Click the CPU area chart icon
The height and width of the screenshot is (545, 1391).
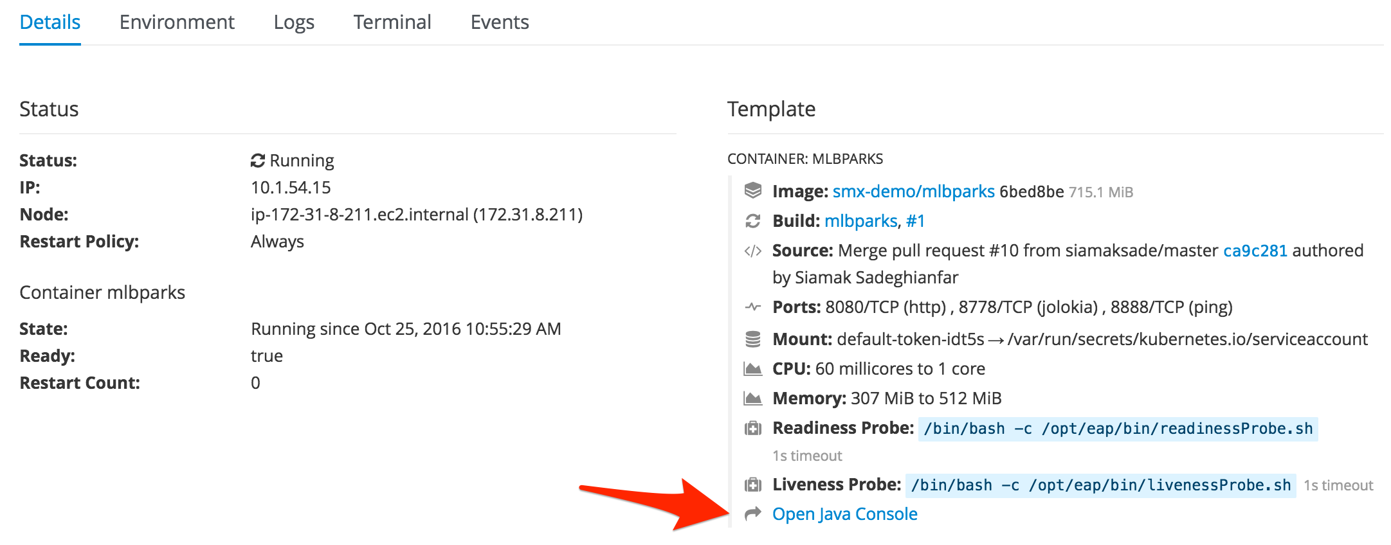click(x=752, y=369)
